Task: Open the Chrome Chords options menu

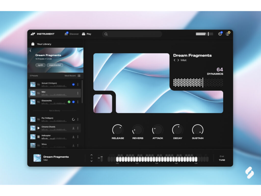Action: tap(78, 128)
